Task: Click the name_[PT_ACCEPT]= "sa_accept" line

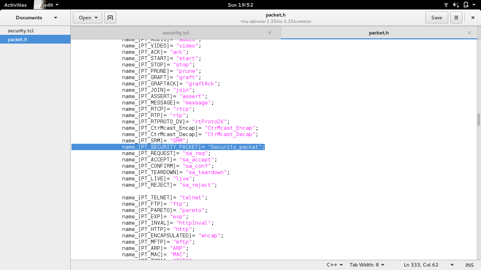Action: 169,160
